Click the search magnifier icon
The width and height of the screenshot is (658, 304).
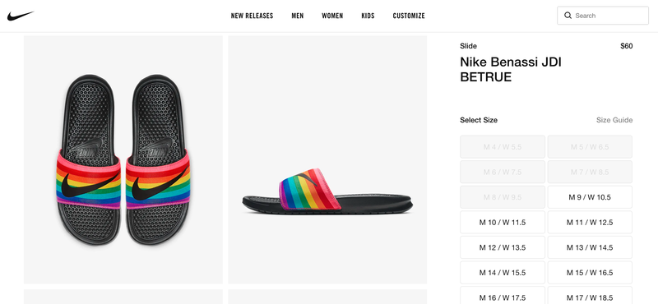(x=568, y=16)
